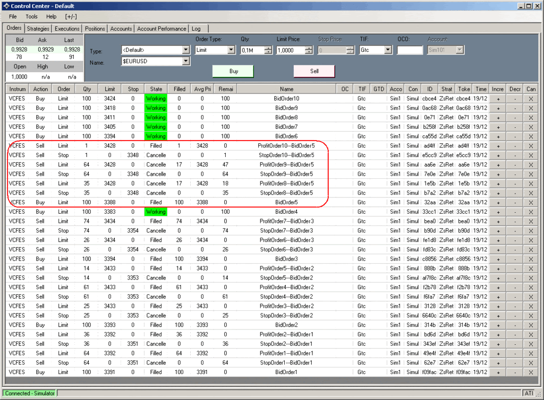
Task: Expand the Type dropdown showing <Default>
Action: coord(185,50)
